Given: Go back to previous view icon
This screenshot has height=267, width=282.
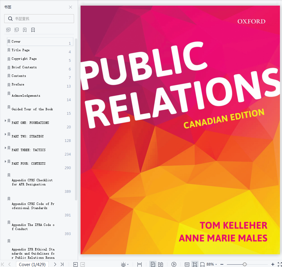Looking at the screenshot, I should point(76,264).
